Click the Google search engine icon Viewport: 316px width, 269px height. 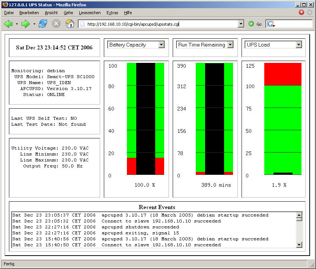tap(271, 24)
